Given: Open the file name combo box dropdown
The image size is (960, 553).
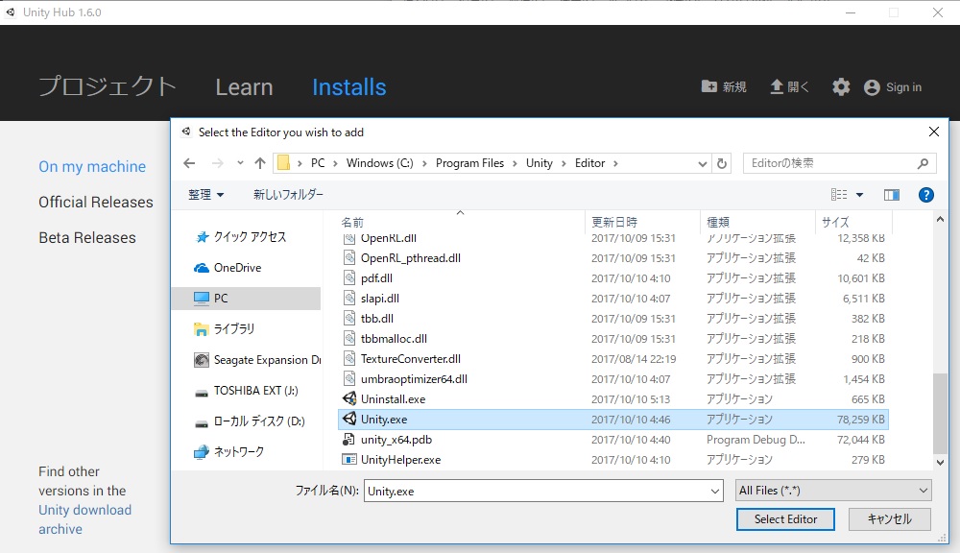Looking at the screenshot, I should click(714, 492).
